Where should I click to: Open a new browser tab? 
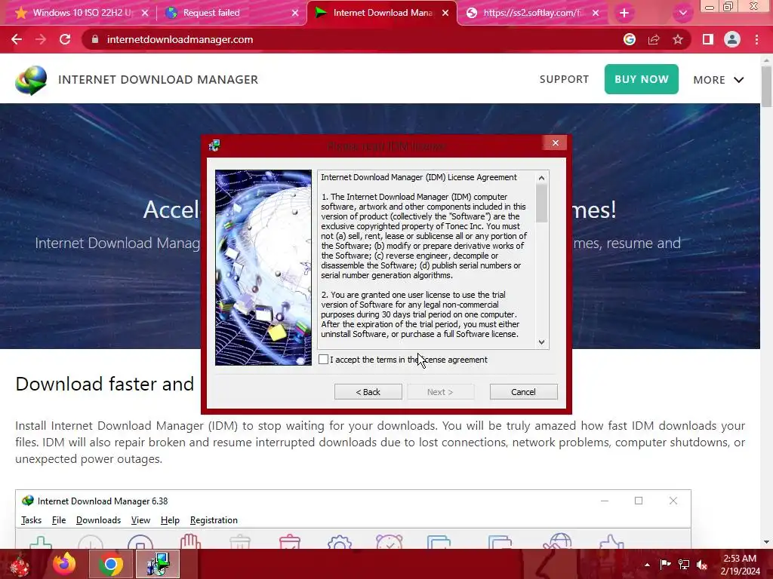coord(624,13)
